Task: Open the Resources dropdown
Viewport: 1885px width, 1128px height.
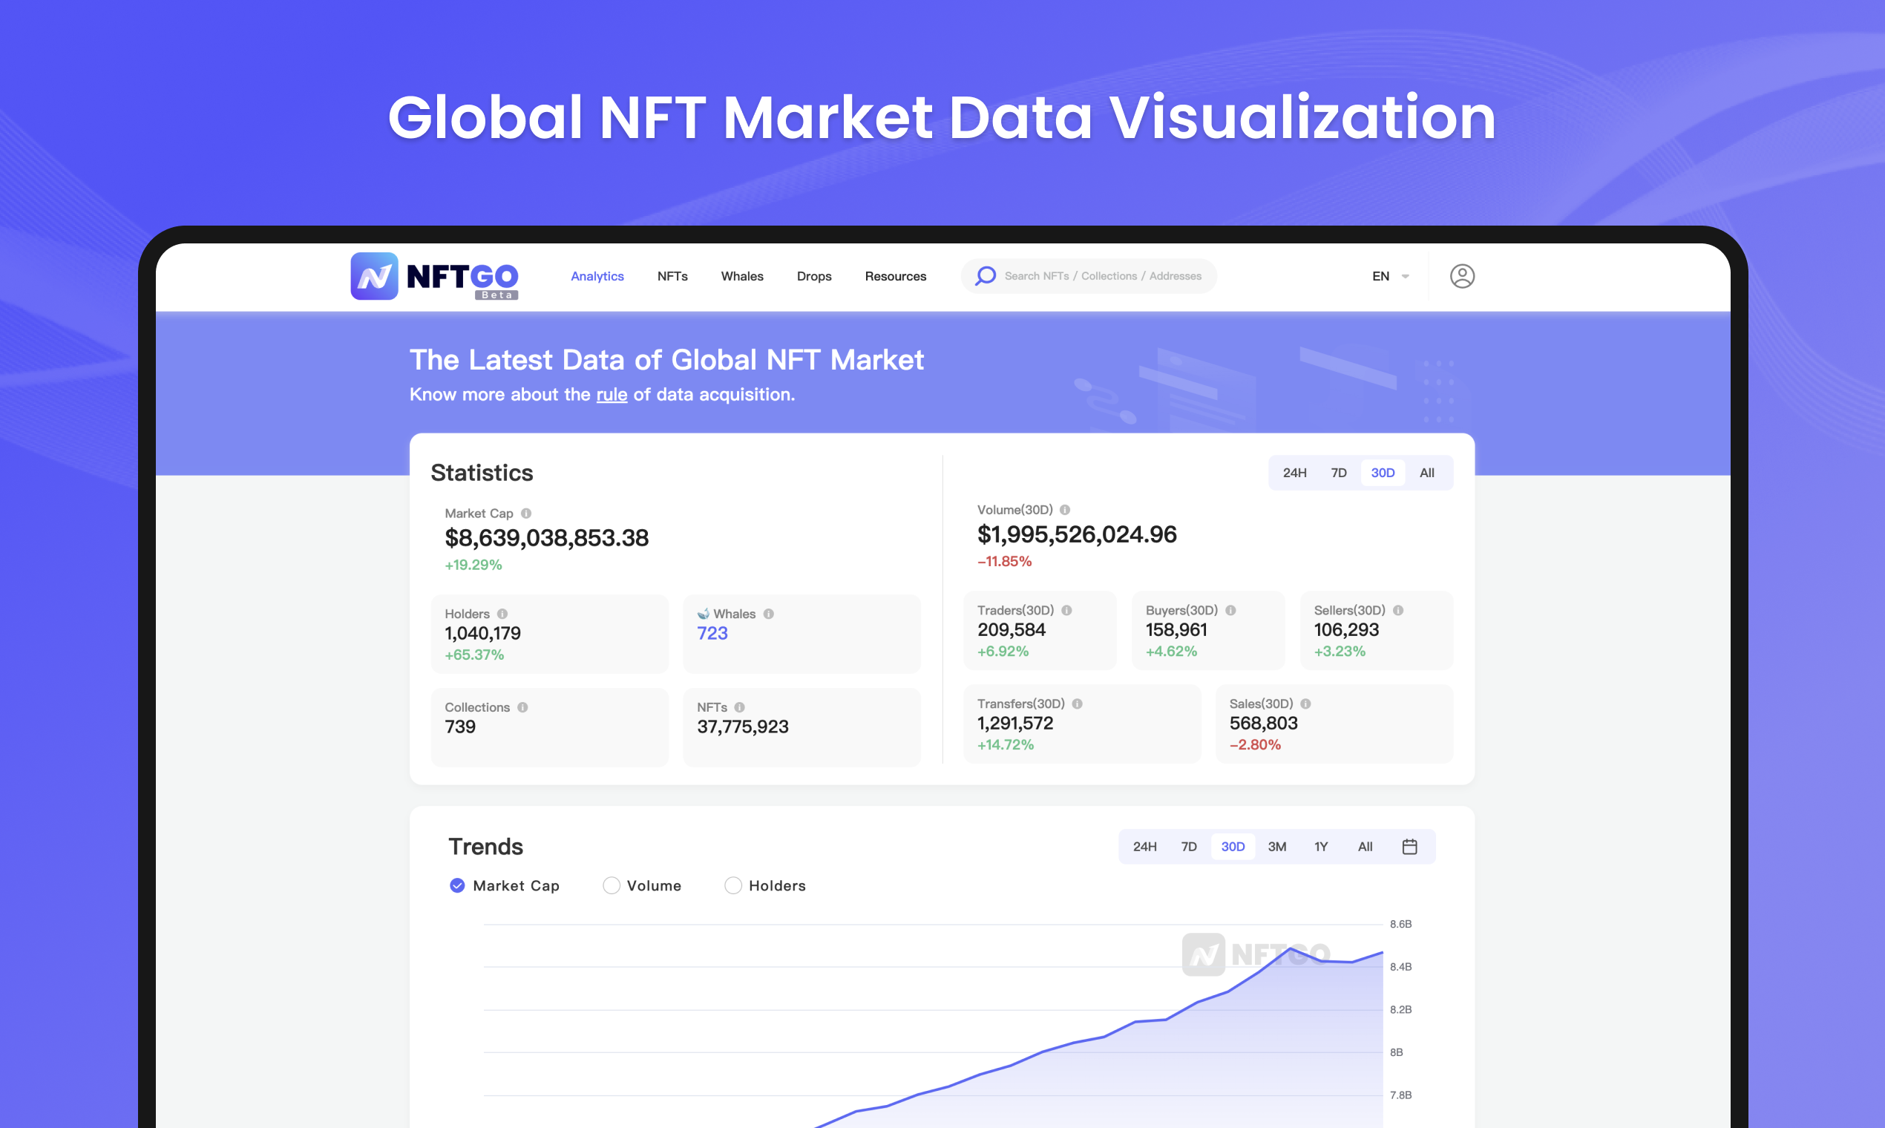Action: point(895,276)
